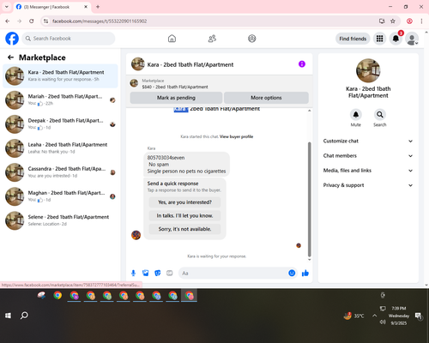Open Mariah conversation in list

coord(60,100)
